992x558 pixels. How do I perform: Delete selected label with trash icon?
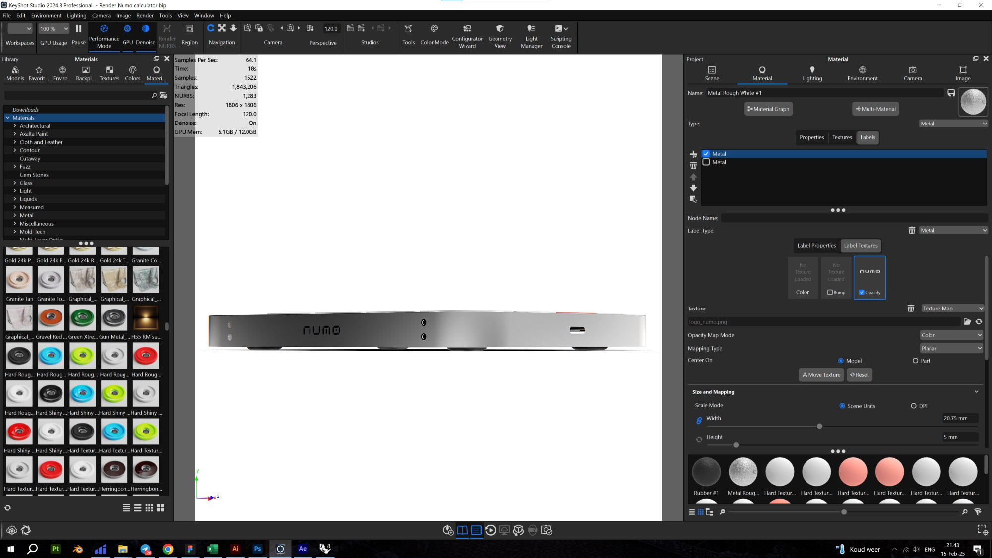tap(693, 166)
